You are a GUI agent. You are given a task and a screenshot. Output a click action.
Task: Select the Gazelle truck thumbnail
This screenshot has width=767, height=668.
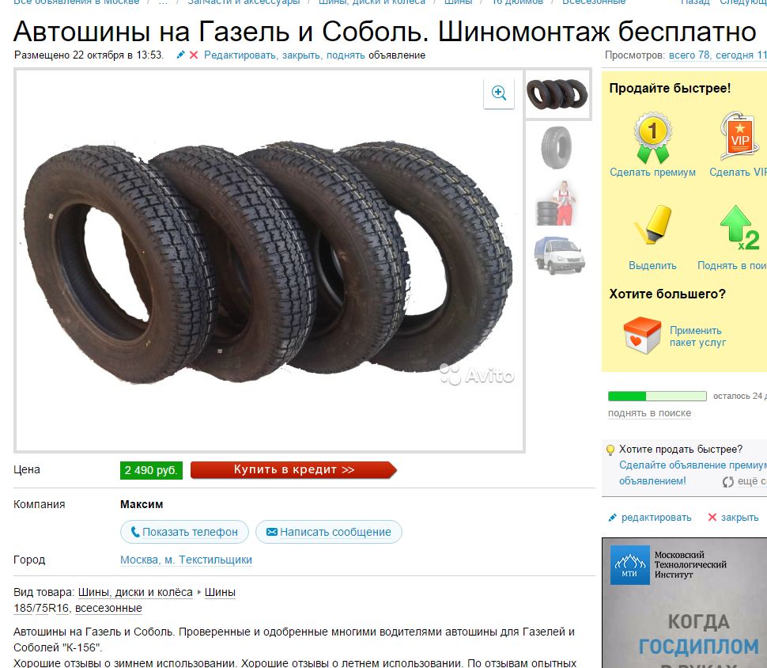[559, 255]
